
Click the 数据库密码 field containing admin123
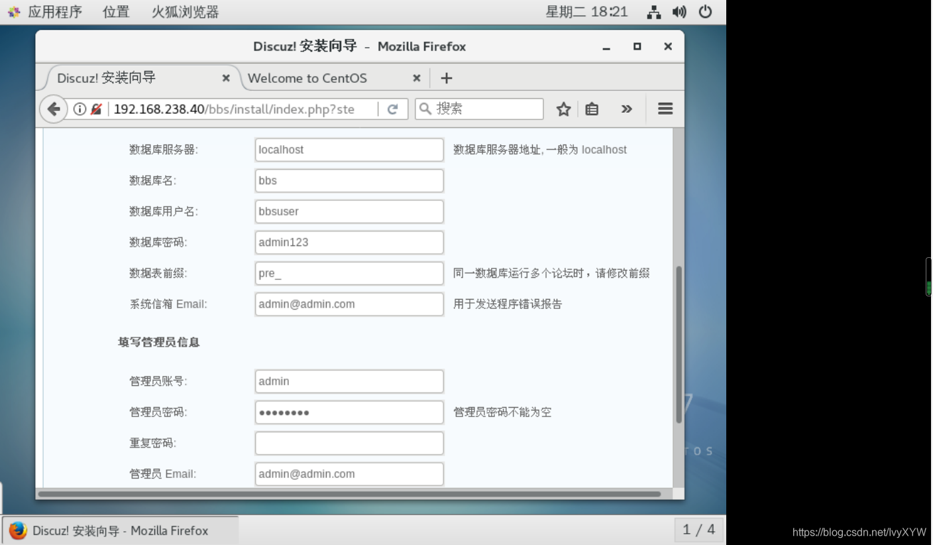[x=349, y=242]
